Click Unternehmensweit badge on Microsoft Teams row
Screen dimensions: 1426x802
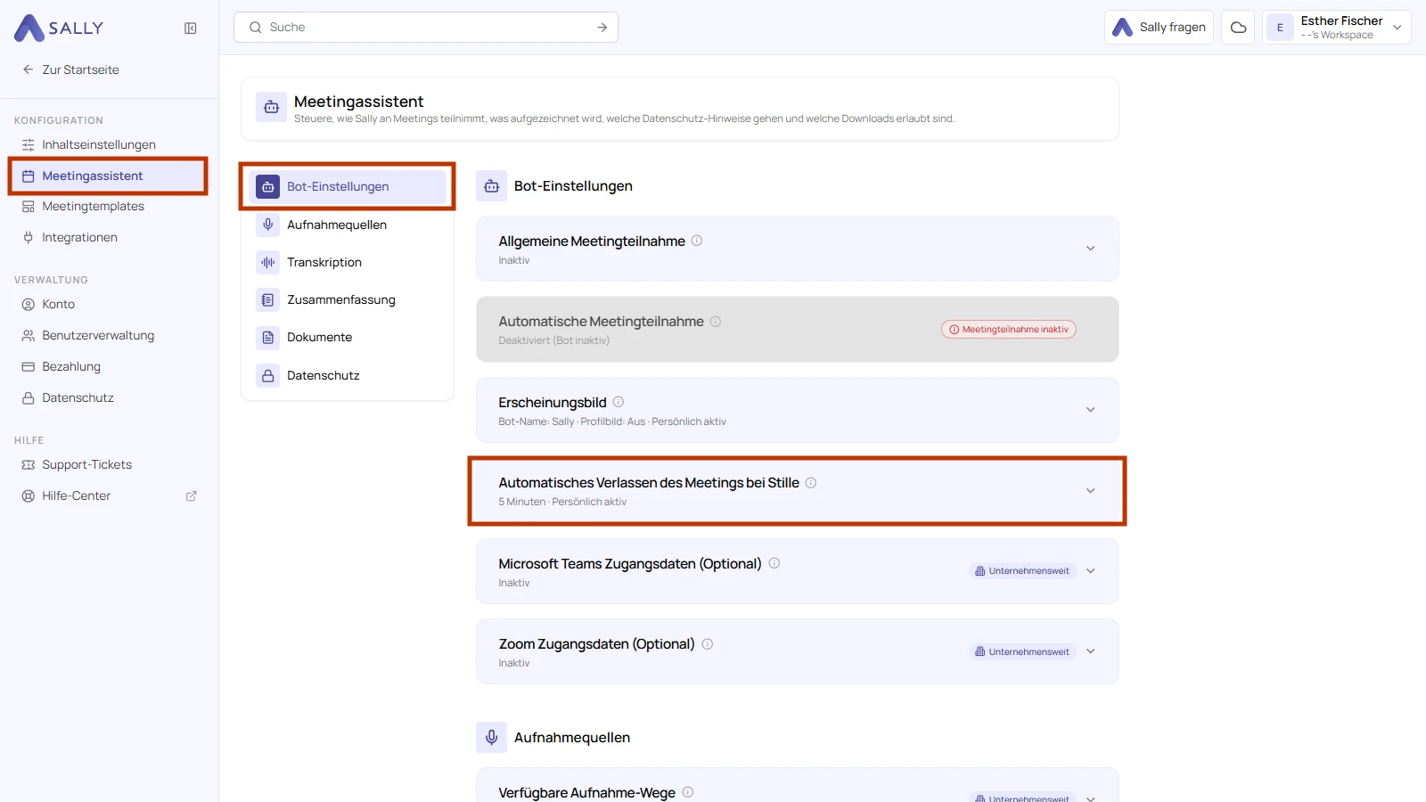click(x=1022, y=571)
